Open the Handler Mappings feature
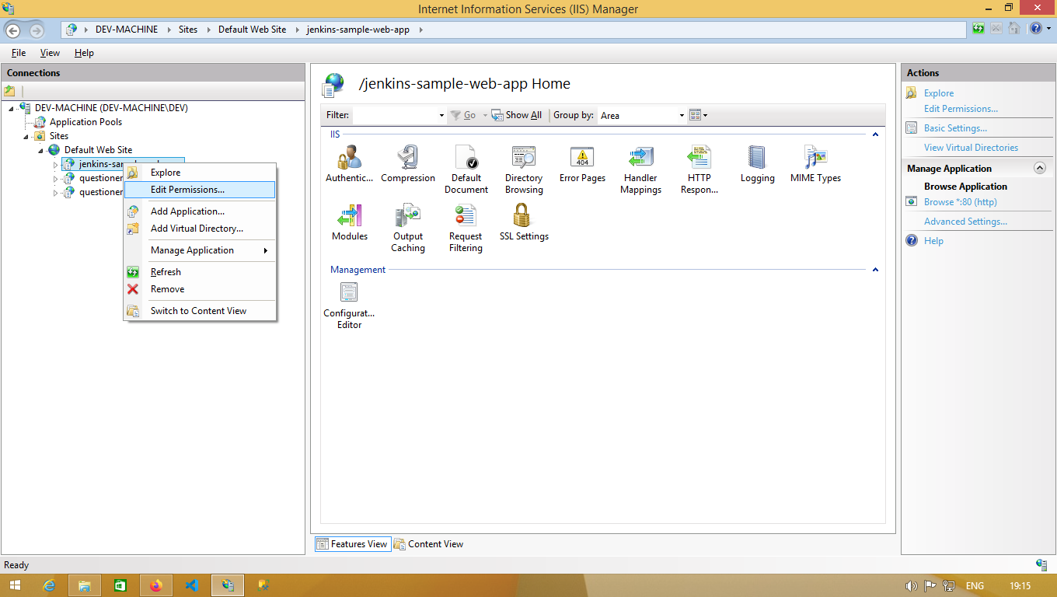This screenshot has width=1057, height=597. point(640,169)
